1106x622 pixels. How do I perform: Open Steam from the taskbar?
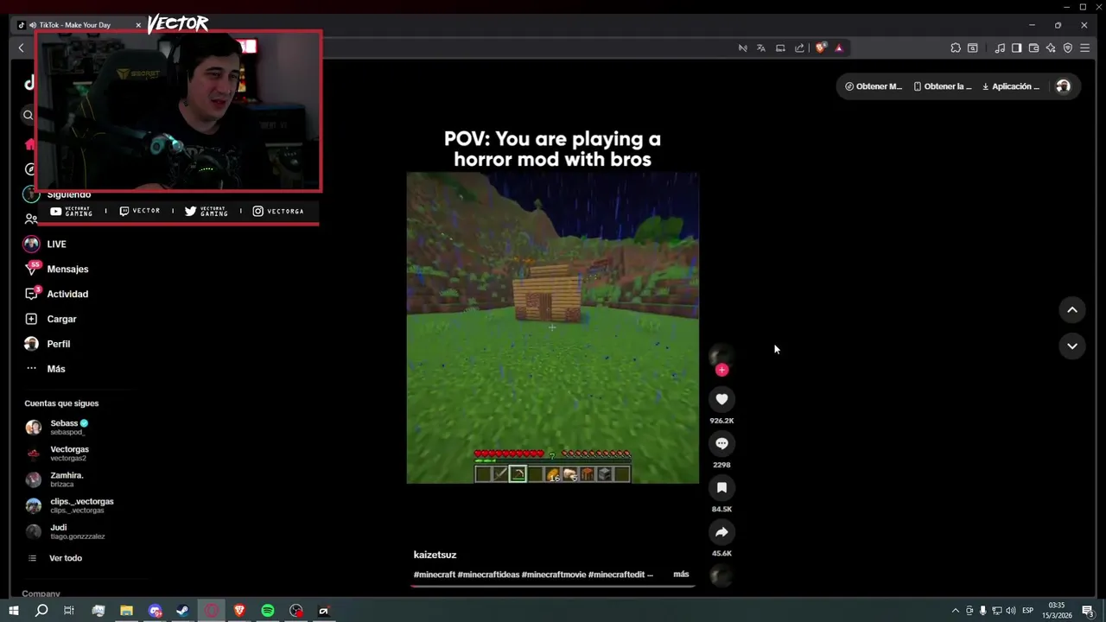182,611
